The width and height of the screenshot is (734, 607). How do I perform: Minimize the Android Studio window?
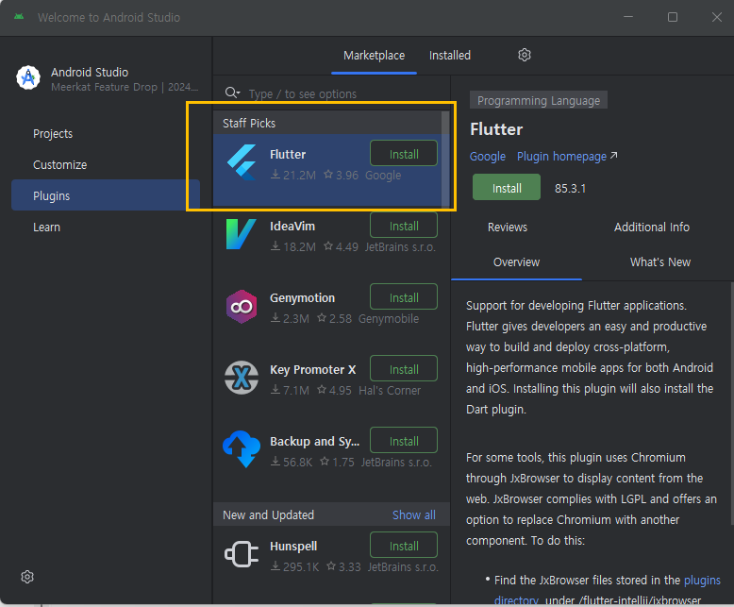point(628,17)
